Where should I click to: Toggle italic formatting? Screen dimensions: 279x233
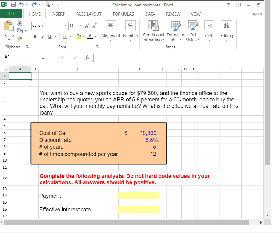pos(42,36)
